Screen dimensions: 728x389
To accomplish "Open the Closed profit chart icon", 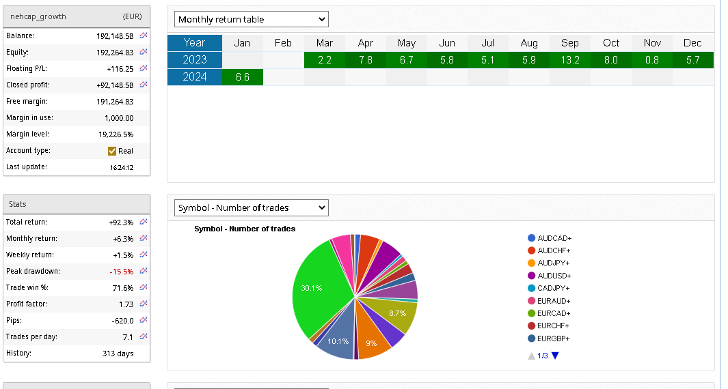I will tap(144, 85).
